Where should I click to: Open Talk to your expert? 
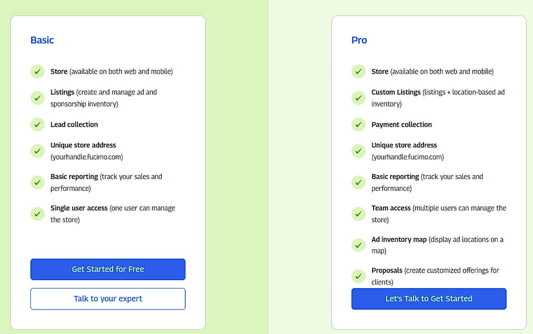[x=108, y=299]
